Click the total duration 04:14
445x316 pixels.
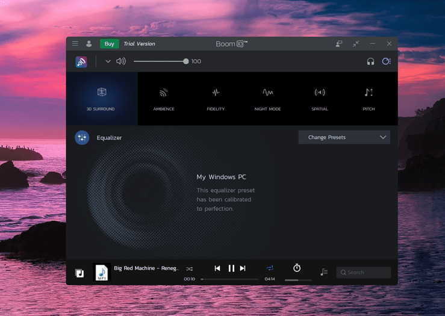tap(270, 279)
